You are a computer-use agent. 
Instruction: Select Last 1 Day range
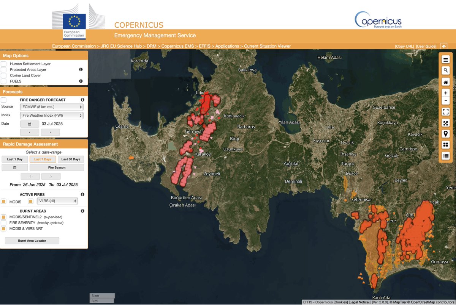[x=14, y=159]
